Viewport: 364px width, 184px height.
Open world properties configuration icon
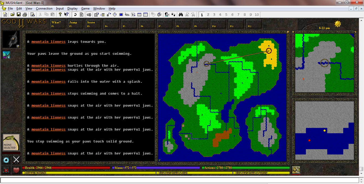coord(96,15)
